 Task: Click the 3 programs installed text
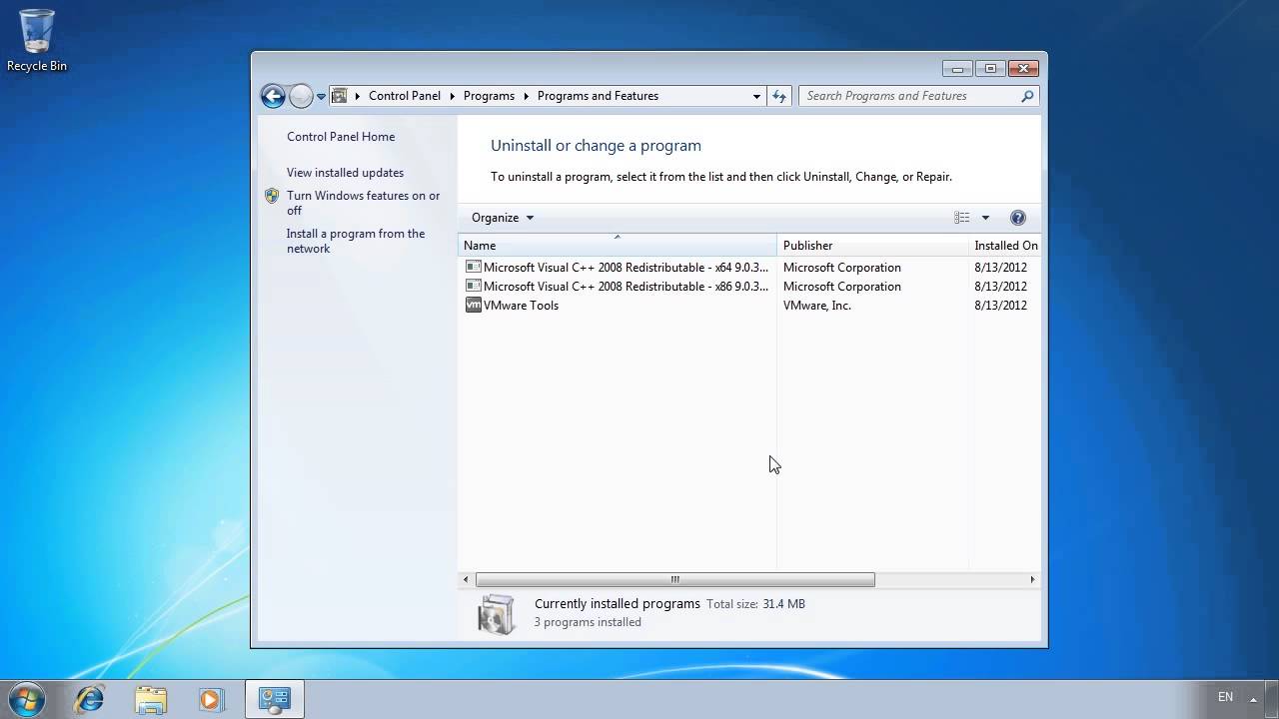588,622
